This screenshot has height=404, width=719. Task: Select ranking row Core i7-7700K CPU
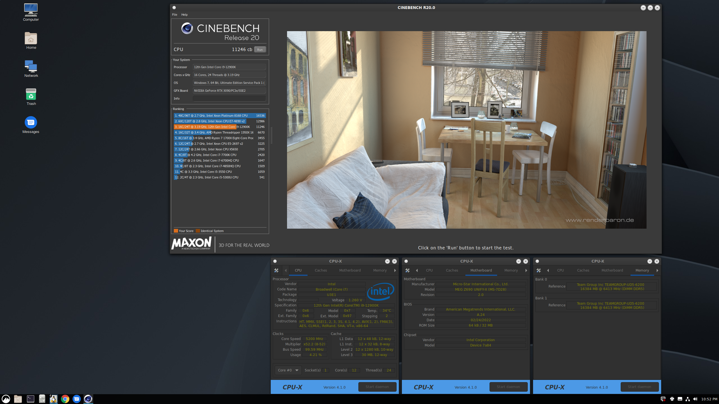(x=220, y=155)
